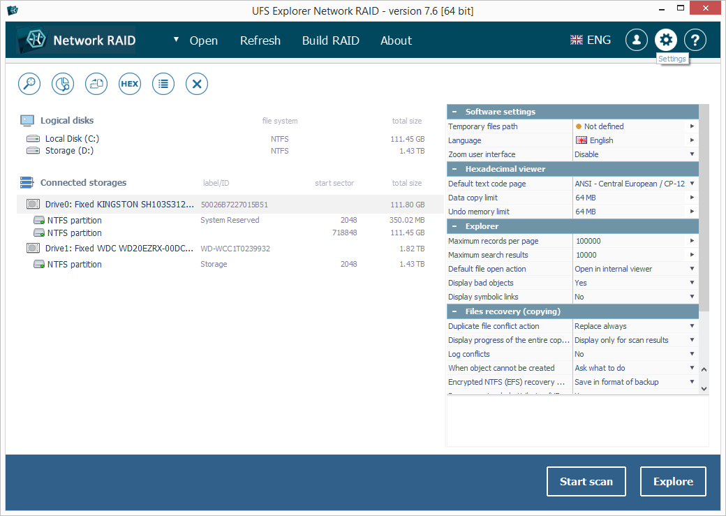Click the settings scroll down arrow

[x=704, y=389]
